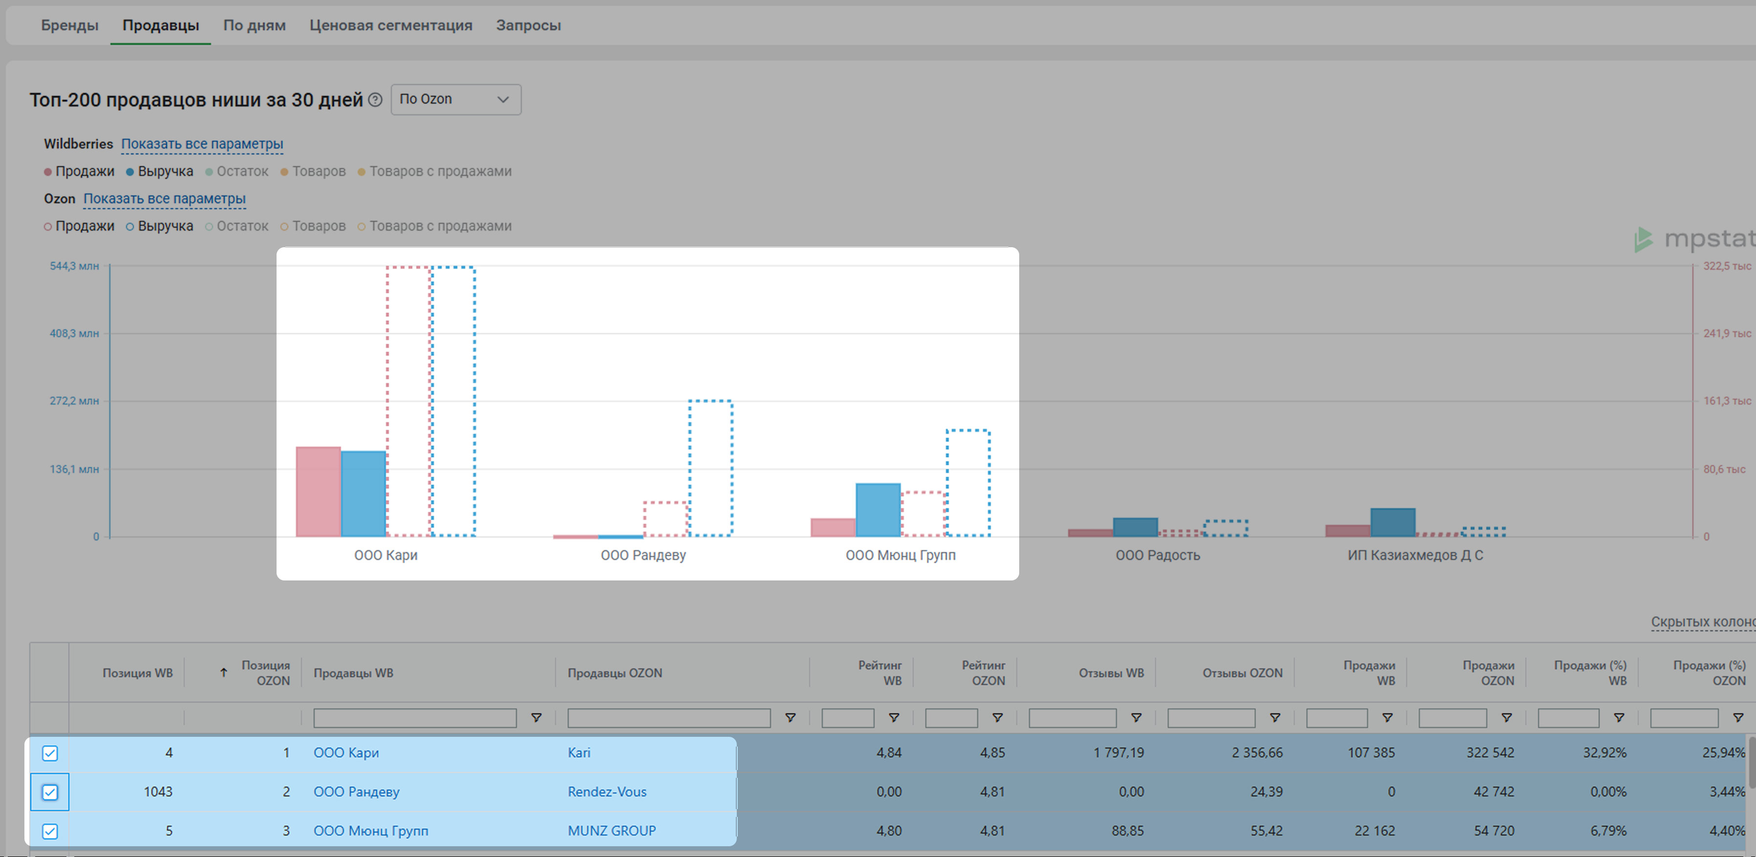Click the Продажи WB filter input

point(1337,718)
